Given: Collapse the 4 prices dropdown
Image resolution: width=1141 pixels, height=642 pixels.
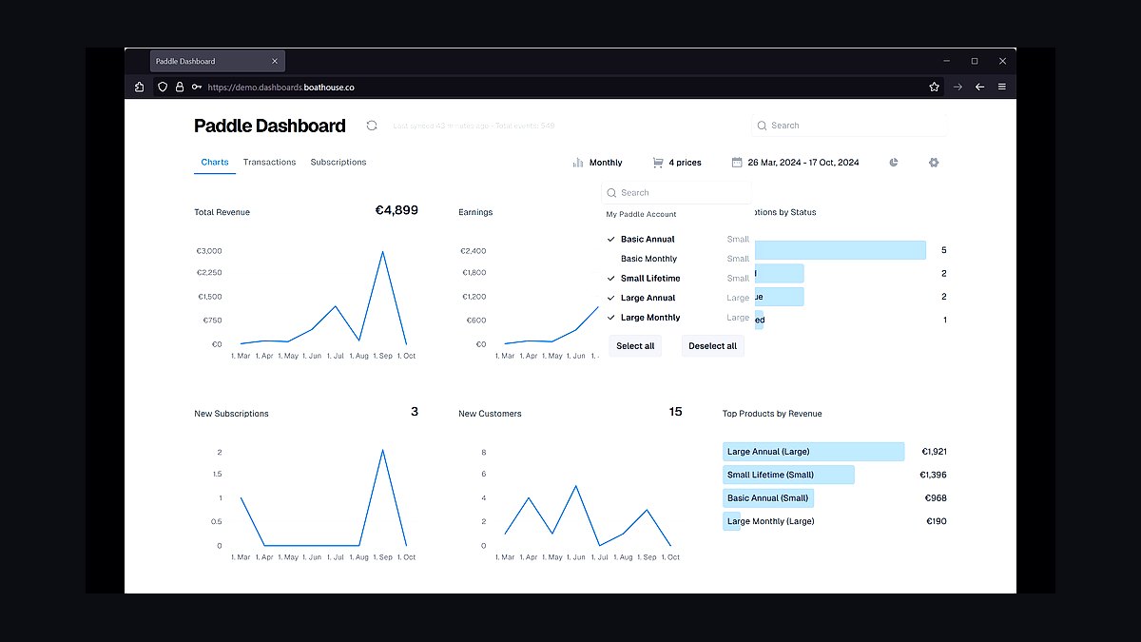Looking at the screenshot, I should pyautogui.click(x=677, y=163).
